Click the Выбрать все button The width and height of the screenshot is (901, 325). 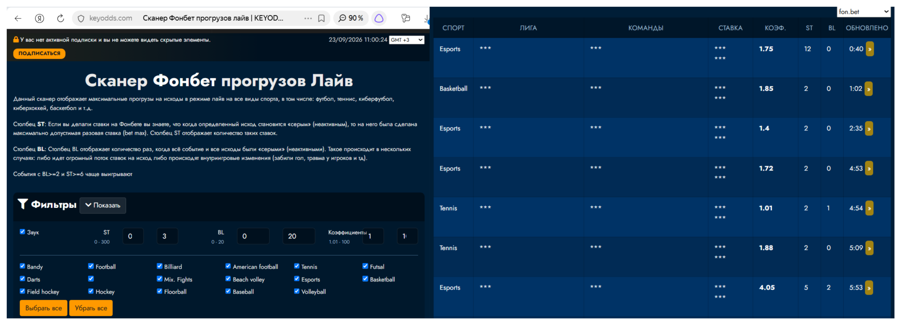click(44, 308)
